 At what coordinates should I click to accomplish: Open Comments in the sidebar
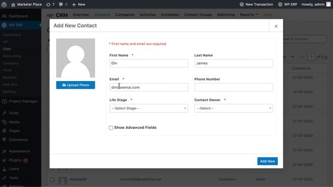click(18, 140)
